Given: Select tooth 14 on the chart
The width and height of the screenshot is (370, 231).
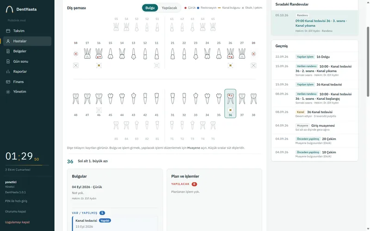Looking at the screenshot, I should click(122, 54).
